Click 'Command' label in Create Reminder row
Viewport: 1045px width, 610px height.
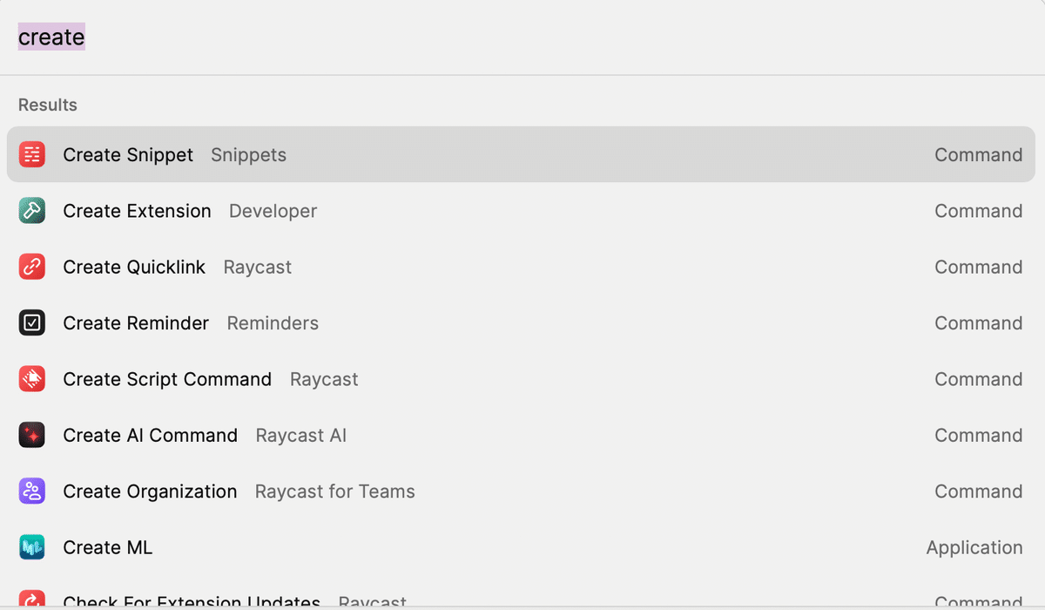pos(979,323)
